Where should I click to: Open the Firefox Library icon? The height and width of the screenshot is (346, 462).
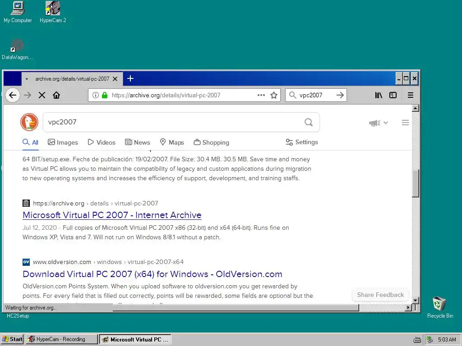click(x=379, y=95)
